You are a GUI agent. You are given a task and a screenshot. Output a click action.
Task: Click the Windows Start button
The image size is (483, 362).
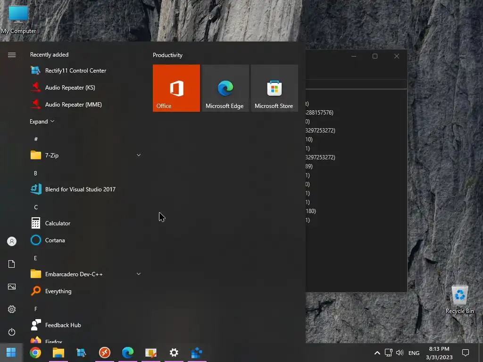[11, 353]
